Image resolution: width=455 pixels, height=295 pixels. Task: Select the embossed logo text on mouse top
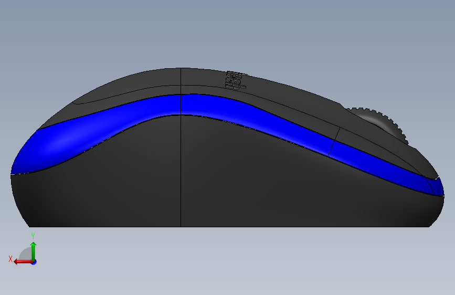(x=236, y=80)
